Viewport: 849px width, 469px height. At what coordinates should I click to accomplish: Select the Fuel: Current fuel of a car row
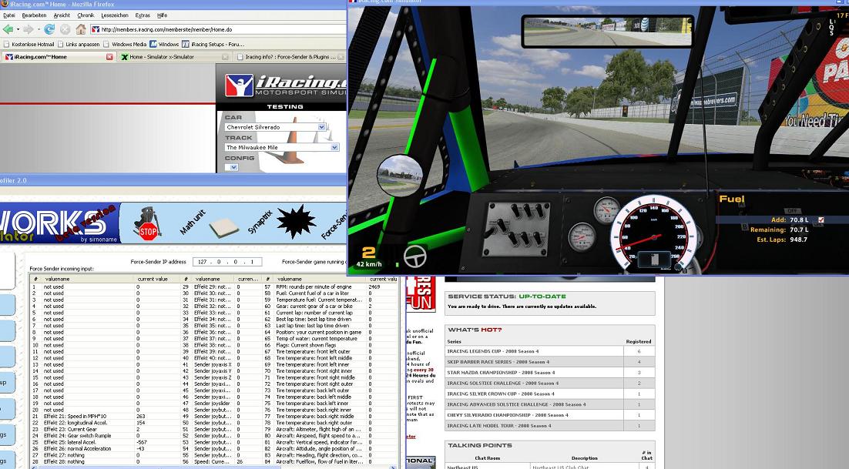[331, 293]
